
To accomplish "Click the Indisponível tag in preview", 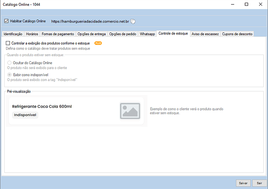I will [x=25, y=115].
